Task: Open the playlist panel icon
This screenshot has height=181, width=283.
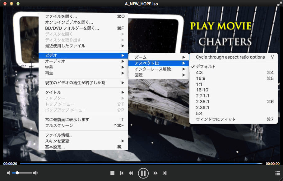Action: tap(278, 173)
